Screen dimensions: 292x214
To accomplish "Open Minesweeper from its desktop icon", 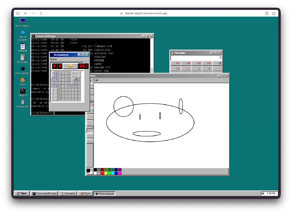I will (22, 69).
